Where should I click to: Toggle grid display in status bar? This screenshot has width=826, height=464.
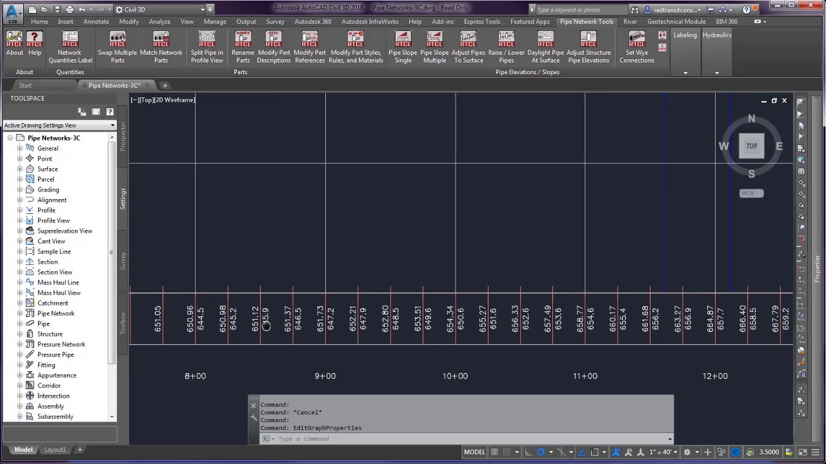pyautogui.click(x=495, y=452)
